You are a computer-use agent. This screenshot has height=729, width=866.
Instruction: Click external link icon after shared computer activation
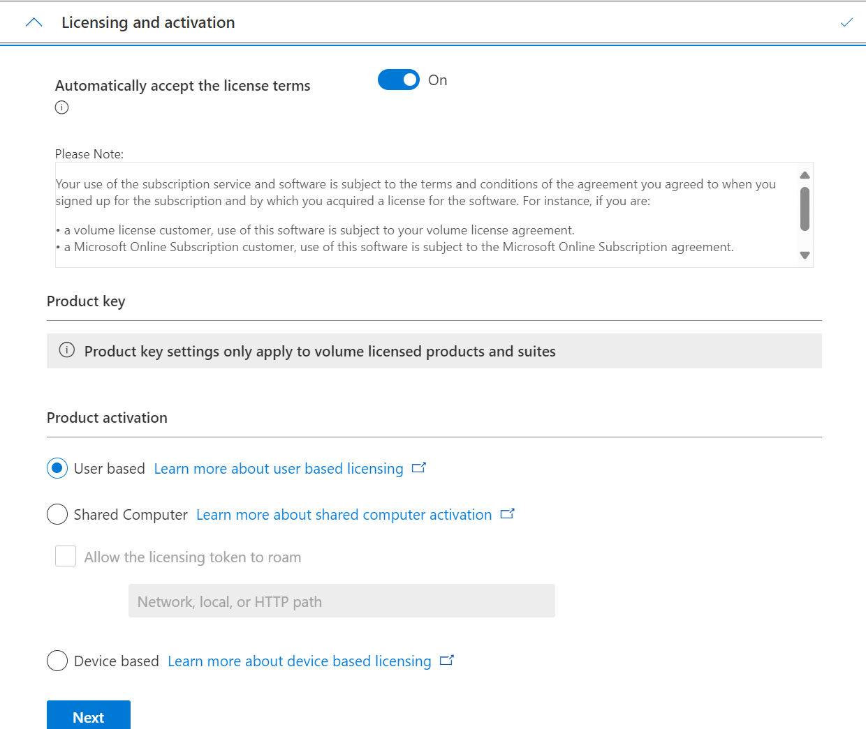pos(507,514)
